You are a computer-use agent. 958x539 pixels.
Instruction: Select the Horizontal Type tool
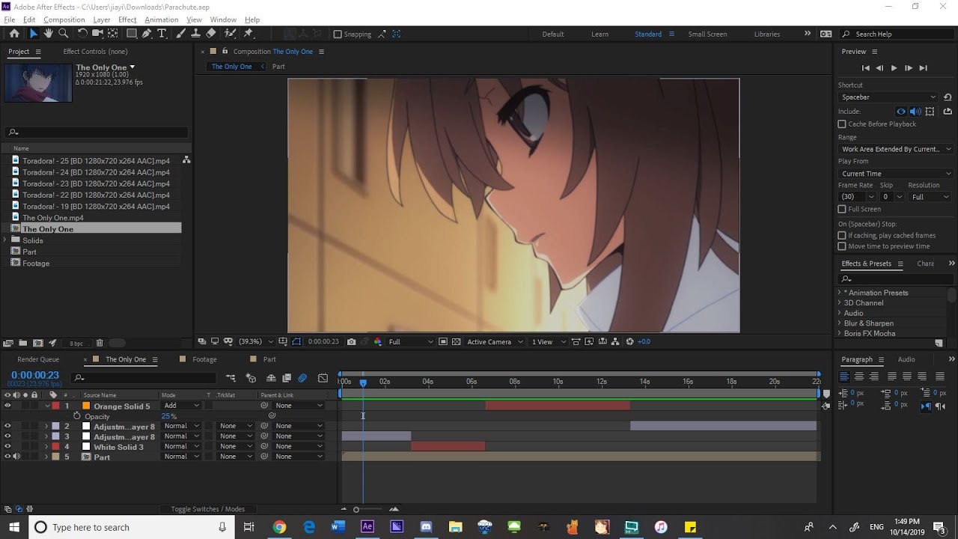coord(161,34)
